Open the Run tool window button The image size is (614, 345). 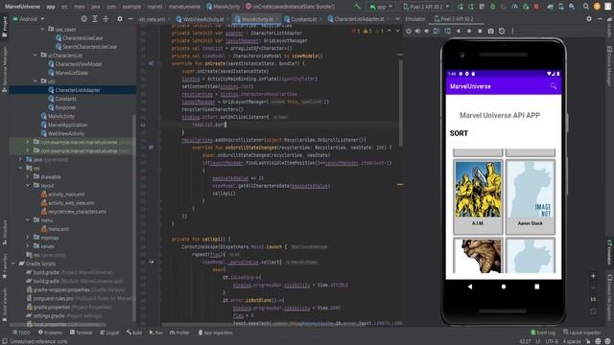pos(155,333)
